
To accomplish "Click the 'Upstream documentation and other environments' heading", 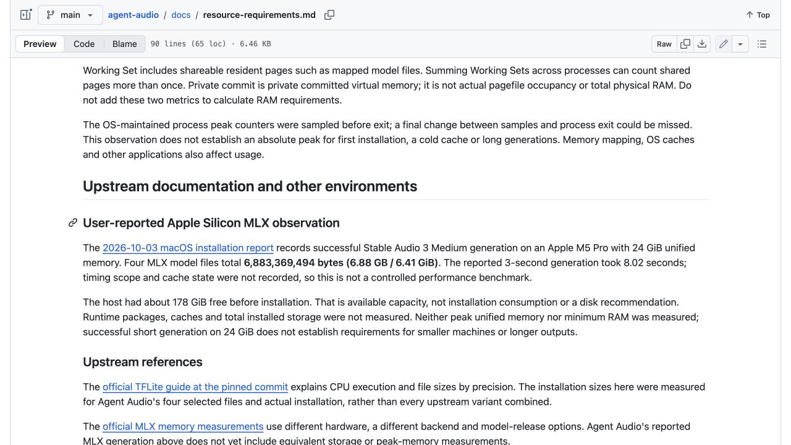I will point(250,186).
